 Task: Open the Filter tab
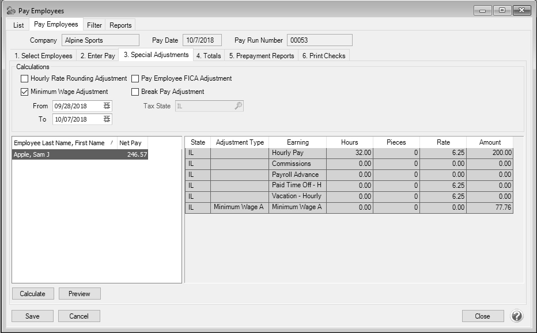tap(94, 25)
